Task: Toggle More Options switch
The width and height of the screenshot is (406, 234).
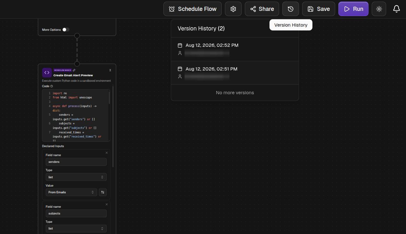Action: coord(66,29)
